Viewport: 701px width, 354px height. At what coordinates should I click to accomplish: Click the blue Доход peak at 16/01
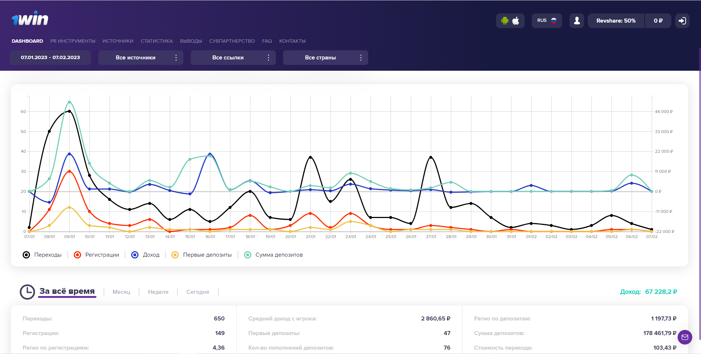tap(210, 154)
